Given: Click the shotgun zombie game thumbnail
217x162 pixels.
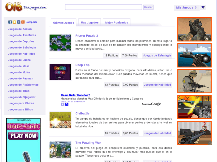Looking at the screenshot, I should tap(194, 133).
